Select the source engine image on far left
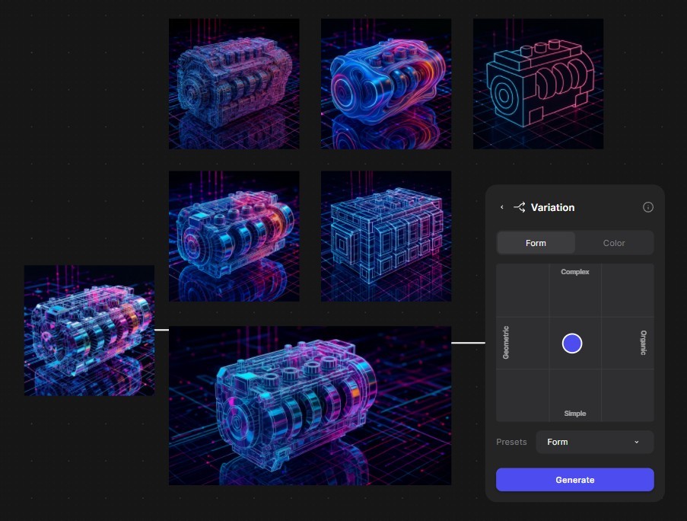The height and width of the screenshot is (521, 687). 89,330
